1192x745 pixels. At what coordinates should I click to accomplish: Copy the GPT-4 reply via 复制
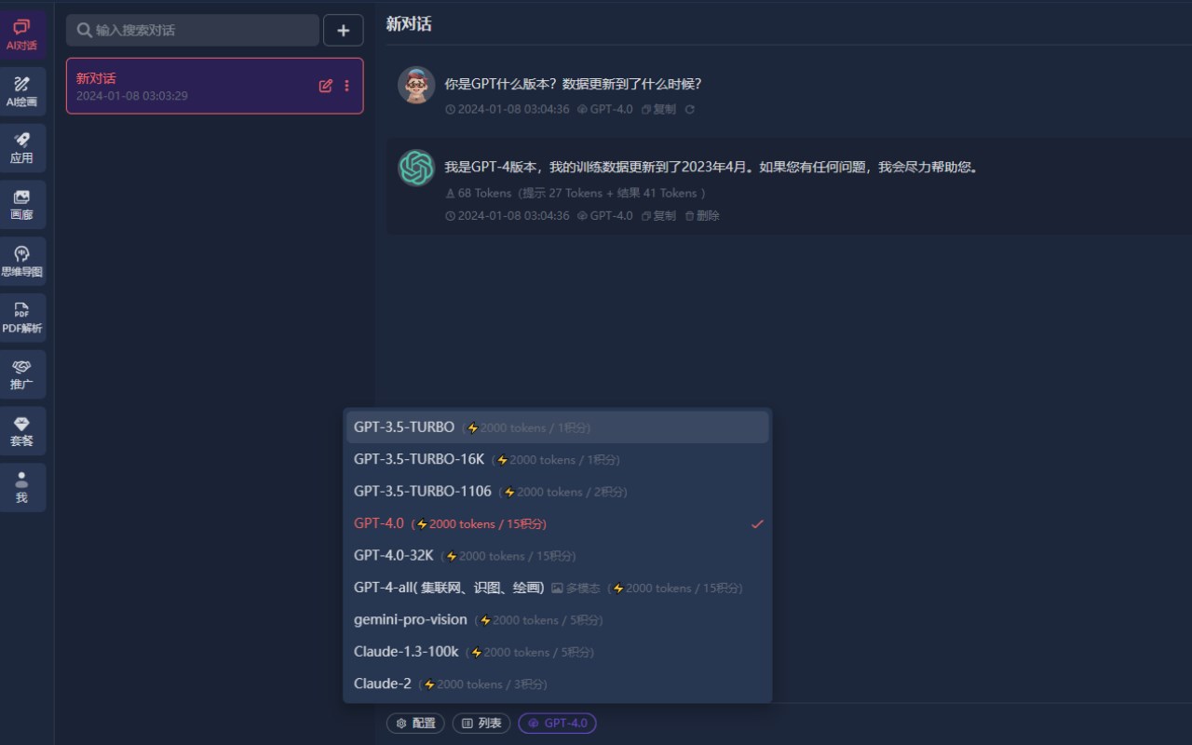pos(658,216)
